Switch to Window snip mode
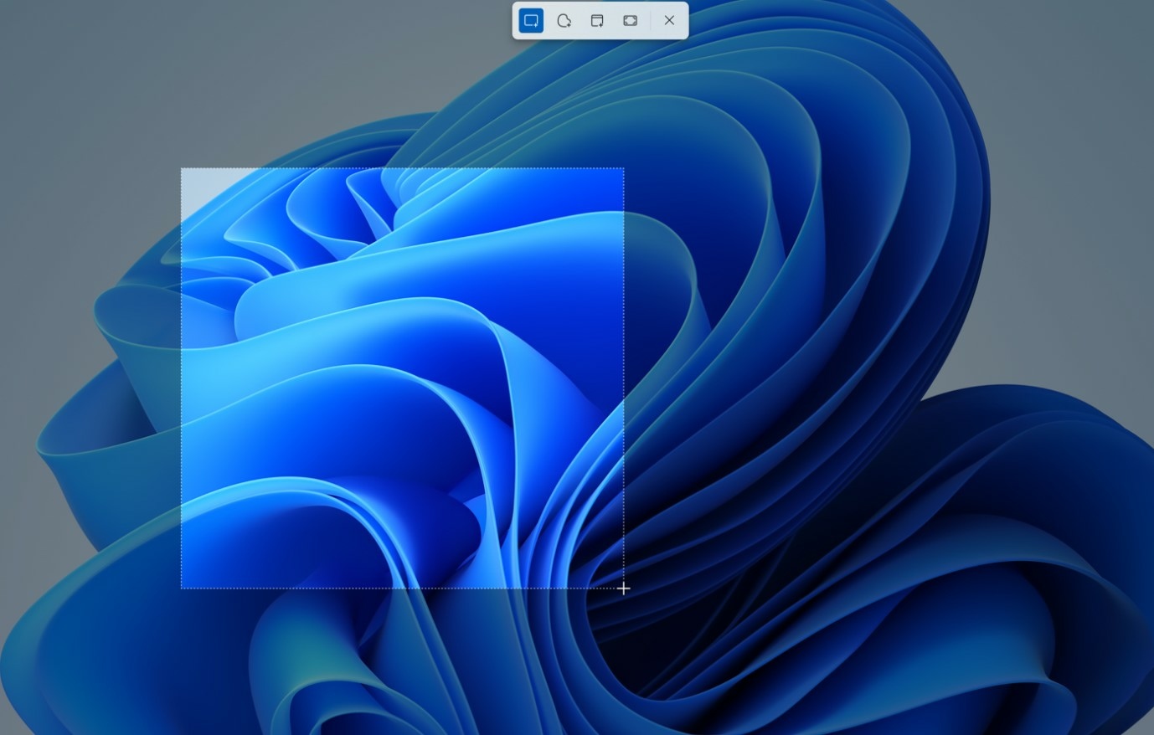1154x735 pixels. [597, 20]
